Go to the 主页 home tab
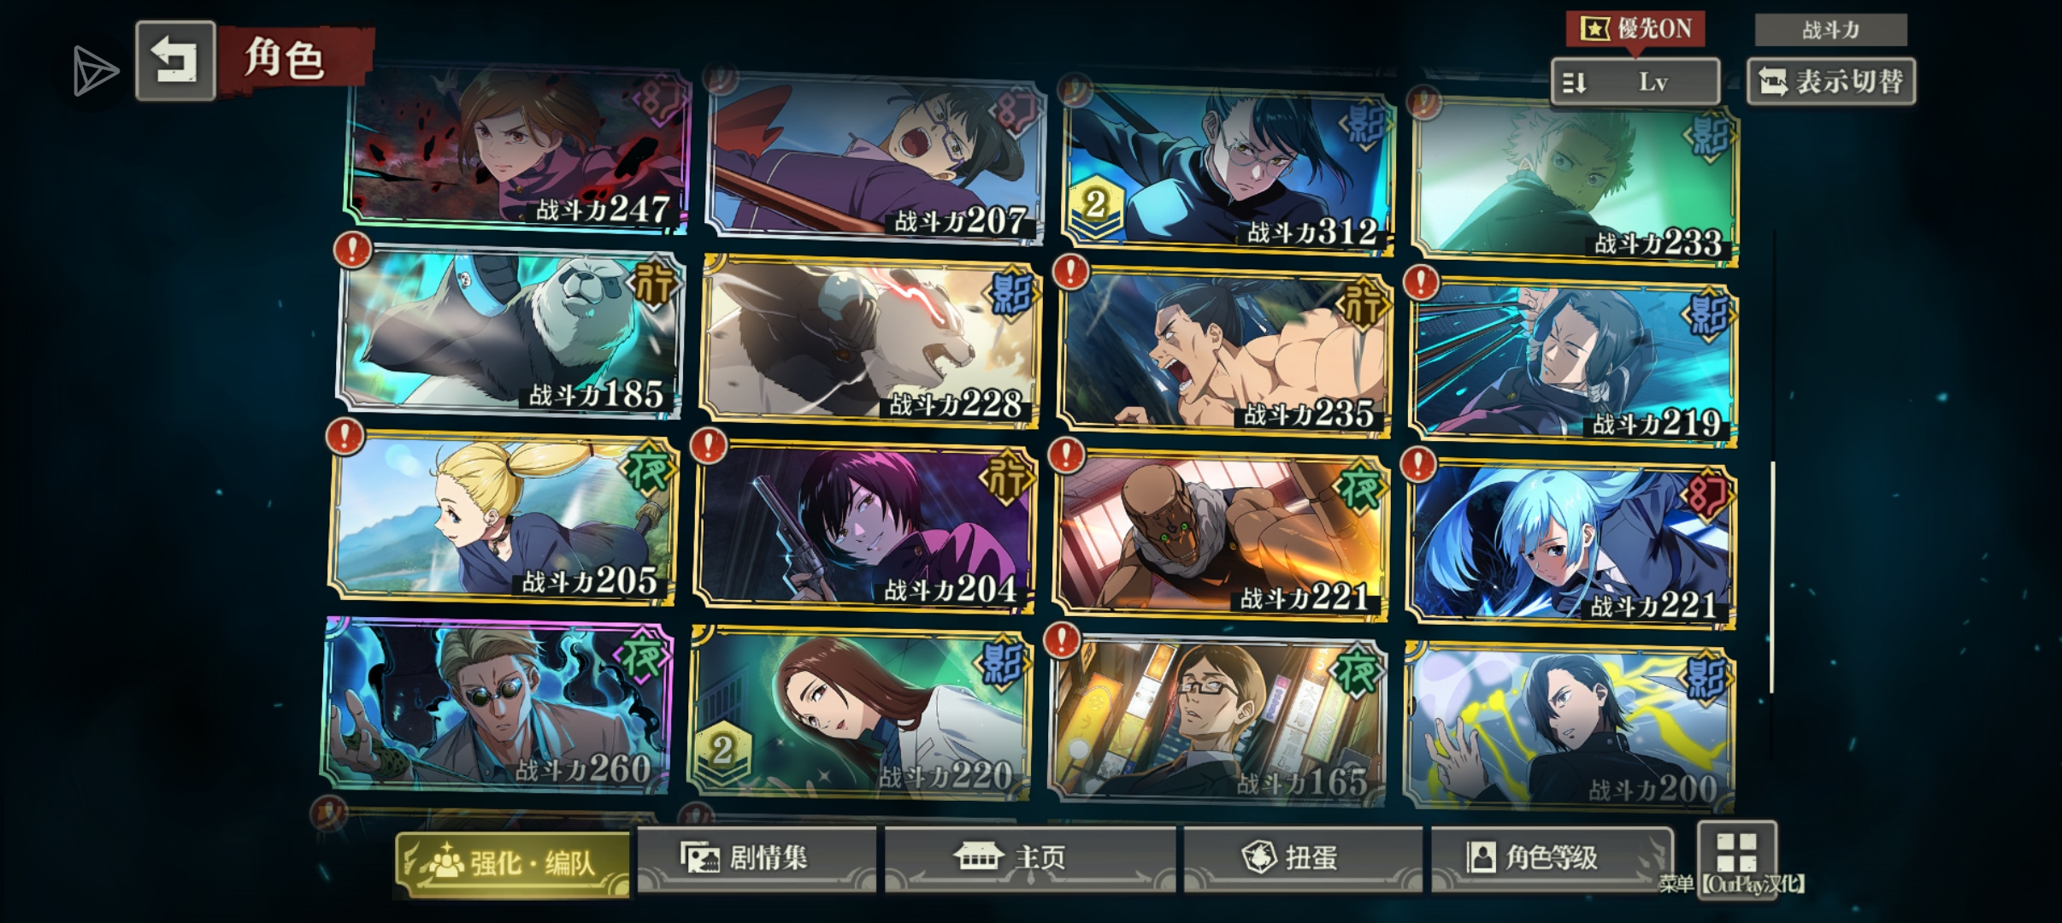This screenshot has width=2062, height=923. [x=1030, y=858]
